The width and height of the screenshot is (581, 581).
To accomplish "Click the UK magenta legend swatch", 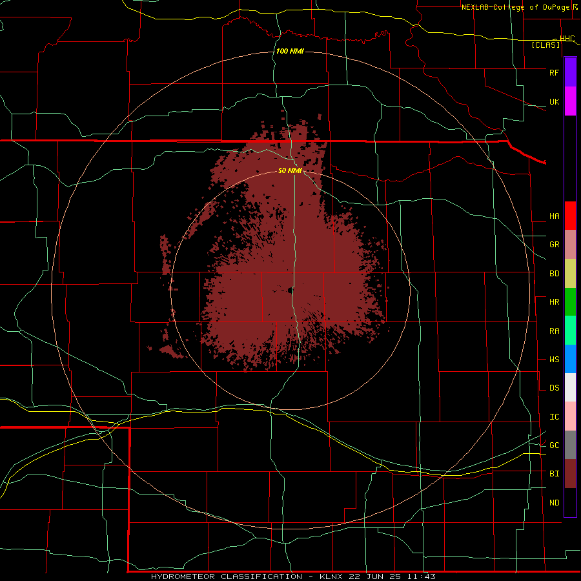I will (570, 101).
